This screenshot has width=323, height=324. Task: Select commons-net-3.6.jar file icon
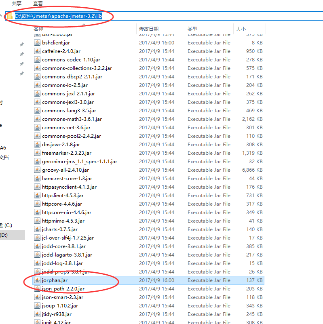pos(37,127)
